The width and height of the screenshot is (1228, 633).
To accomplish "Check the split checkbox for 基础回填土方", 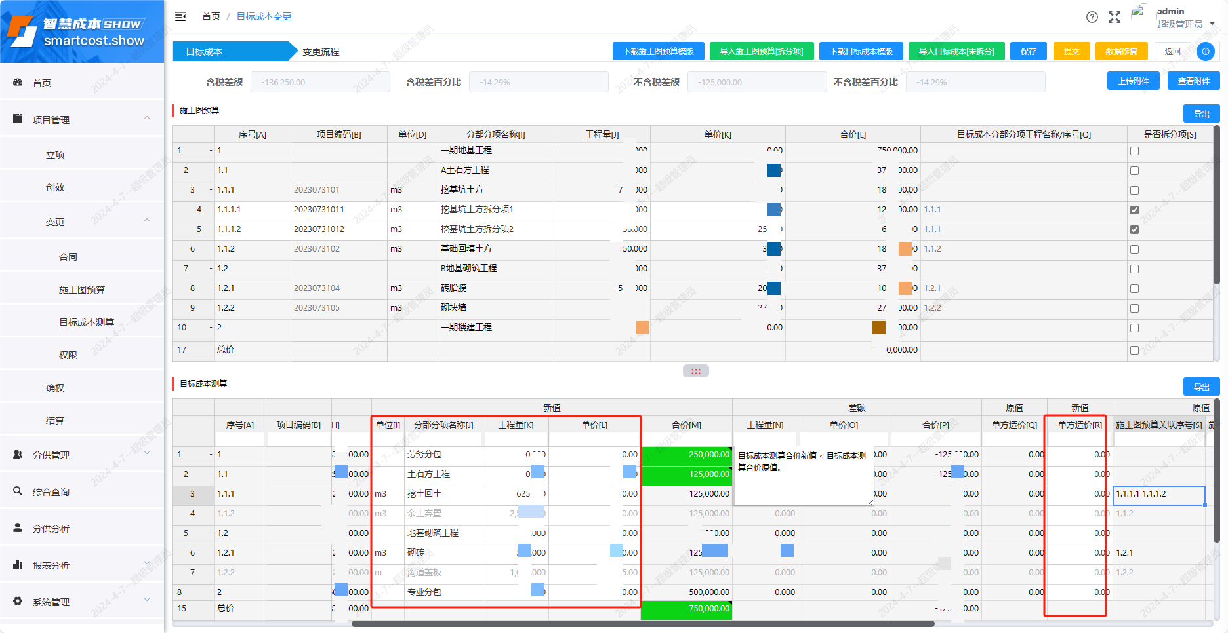I will [x=1134, y=249].
